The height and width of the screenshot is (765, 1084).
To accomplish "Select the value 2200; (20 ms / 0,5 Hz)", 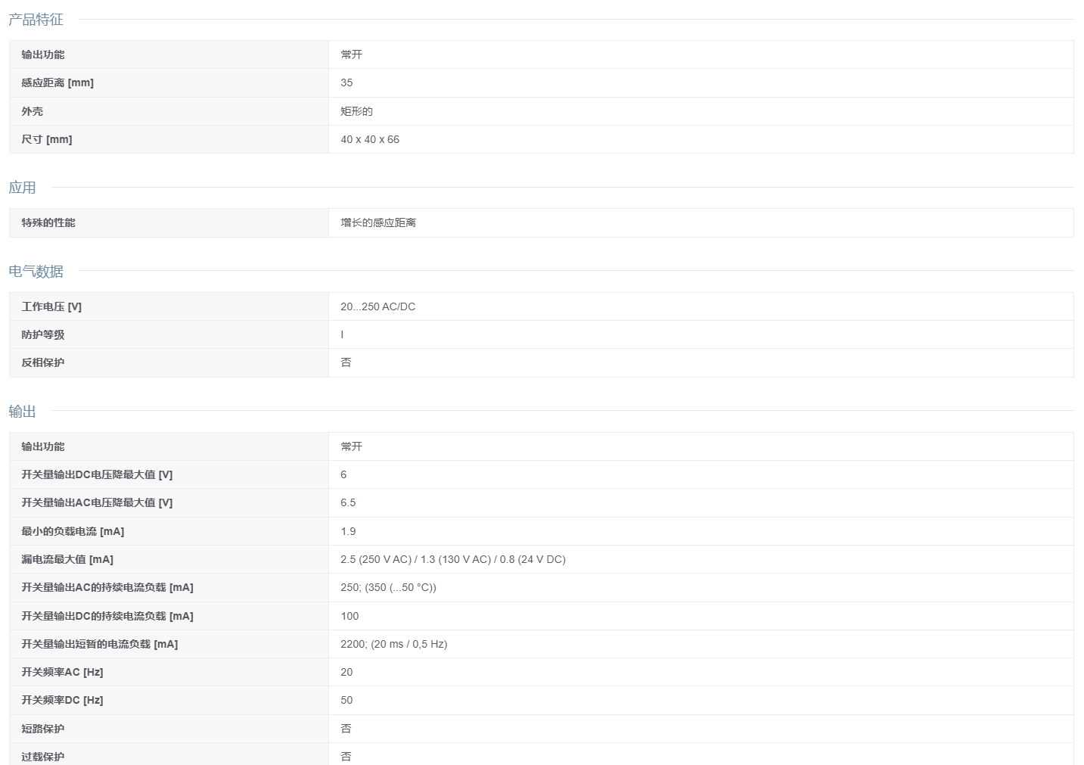I will tap(394, 644).
